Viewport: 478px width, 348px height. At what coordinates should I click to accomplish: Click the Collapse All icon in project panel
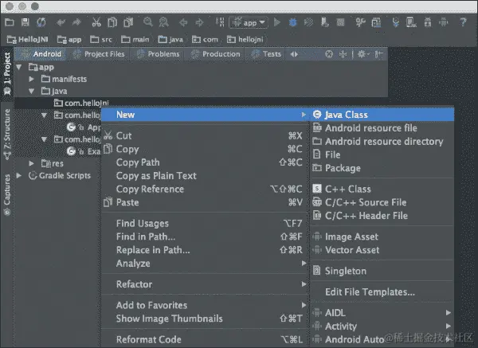click(343, 54)
